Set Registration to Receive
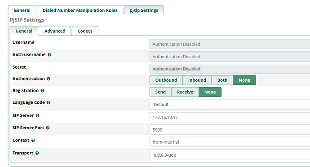310x167 pixels. tap(185, 92)
